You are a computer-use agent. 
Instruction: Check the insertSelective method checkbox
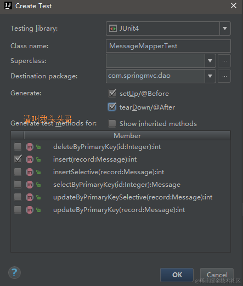coord(18,171)
